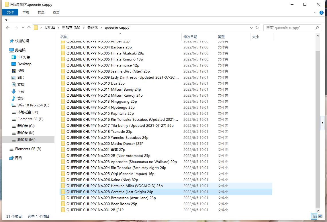The width and height of the screenshot is (327, 222).
Task: Open the address bar history dropdown
Action: [251, 28]
